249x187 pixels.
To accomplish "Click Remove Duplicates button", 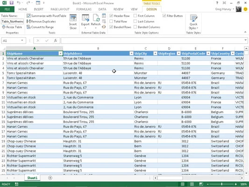I will coord(41,22).
